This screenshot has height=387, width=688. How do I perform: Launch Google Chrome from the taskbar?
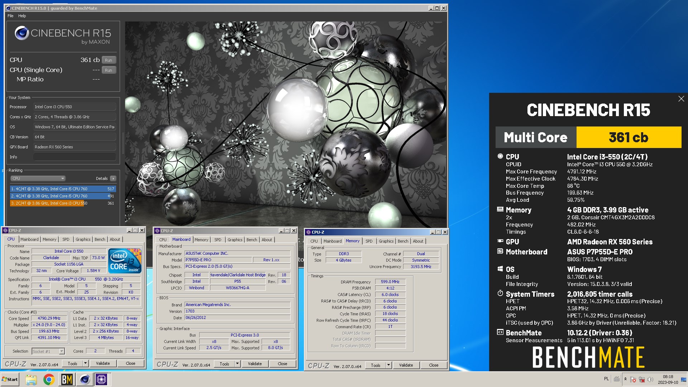click(x=49, y=379)
